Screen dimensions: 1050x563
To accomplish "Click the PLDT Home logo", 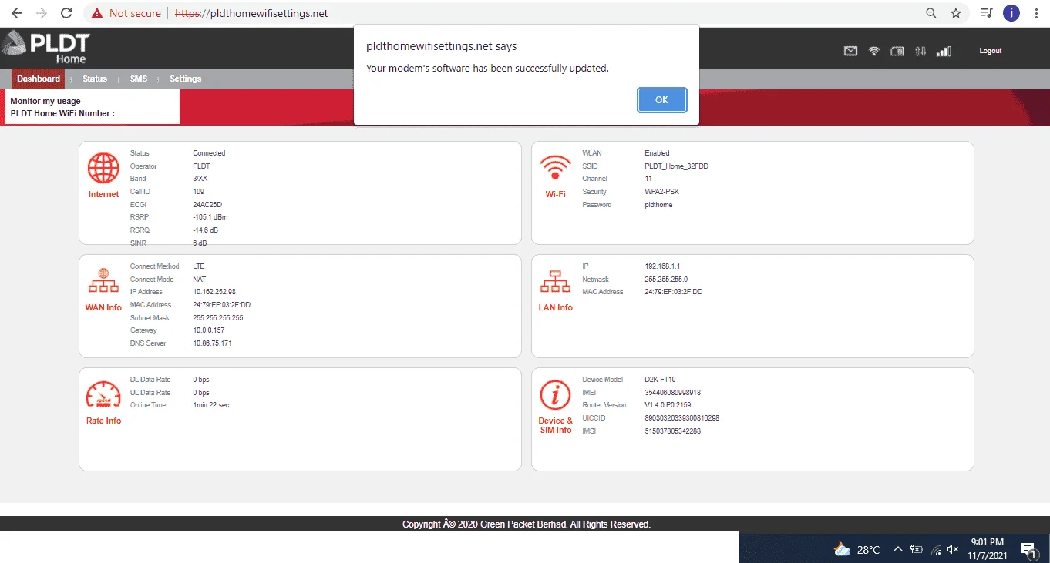I will tap(46, 48).
